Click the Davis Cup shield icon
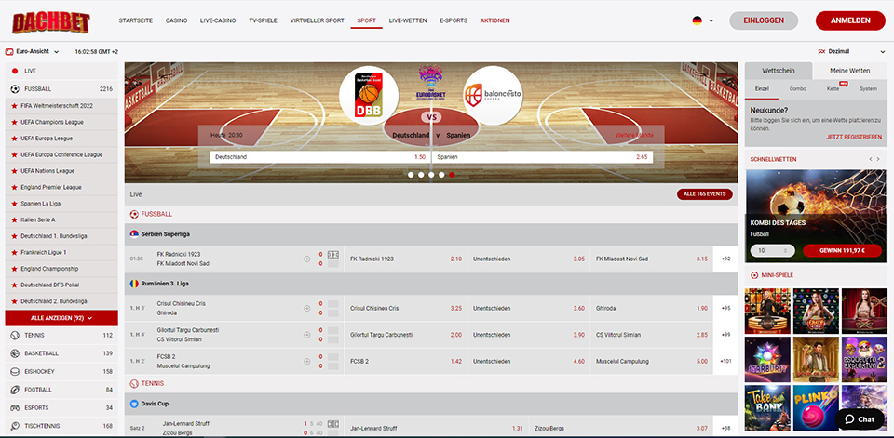This screenshot has height=438, width=894. click(x=134, y=404)
